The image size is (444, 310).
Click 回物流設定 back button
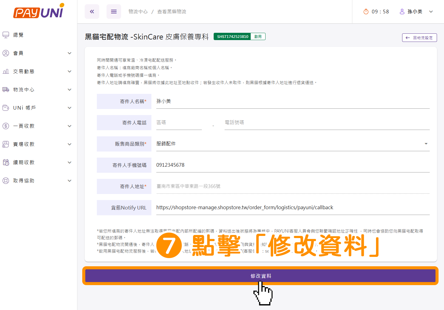click(419, 38)
